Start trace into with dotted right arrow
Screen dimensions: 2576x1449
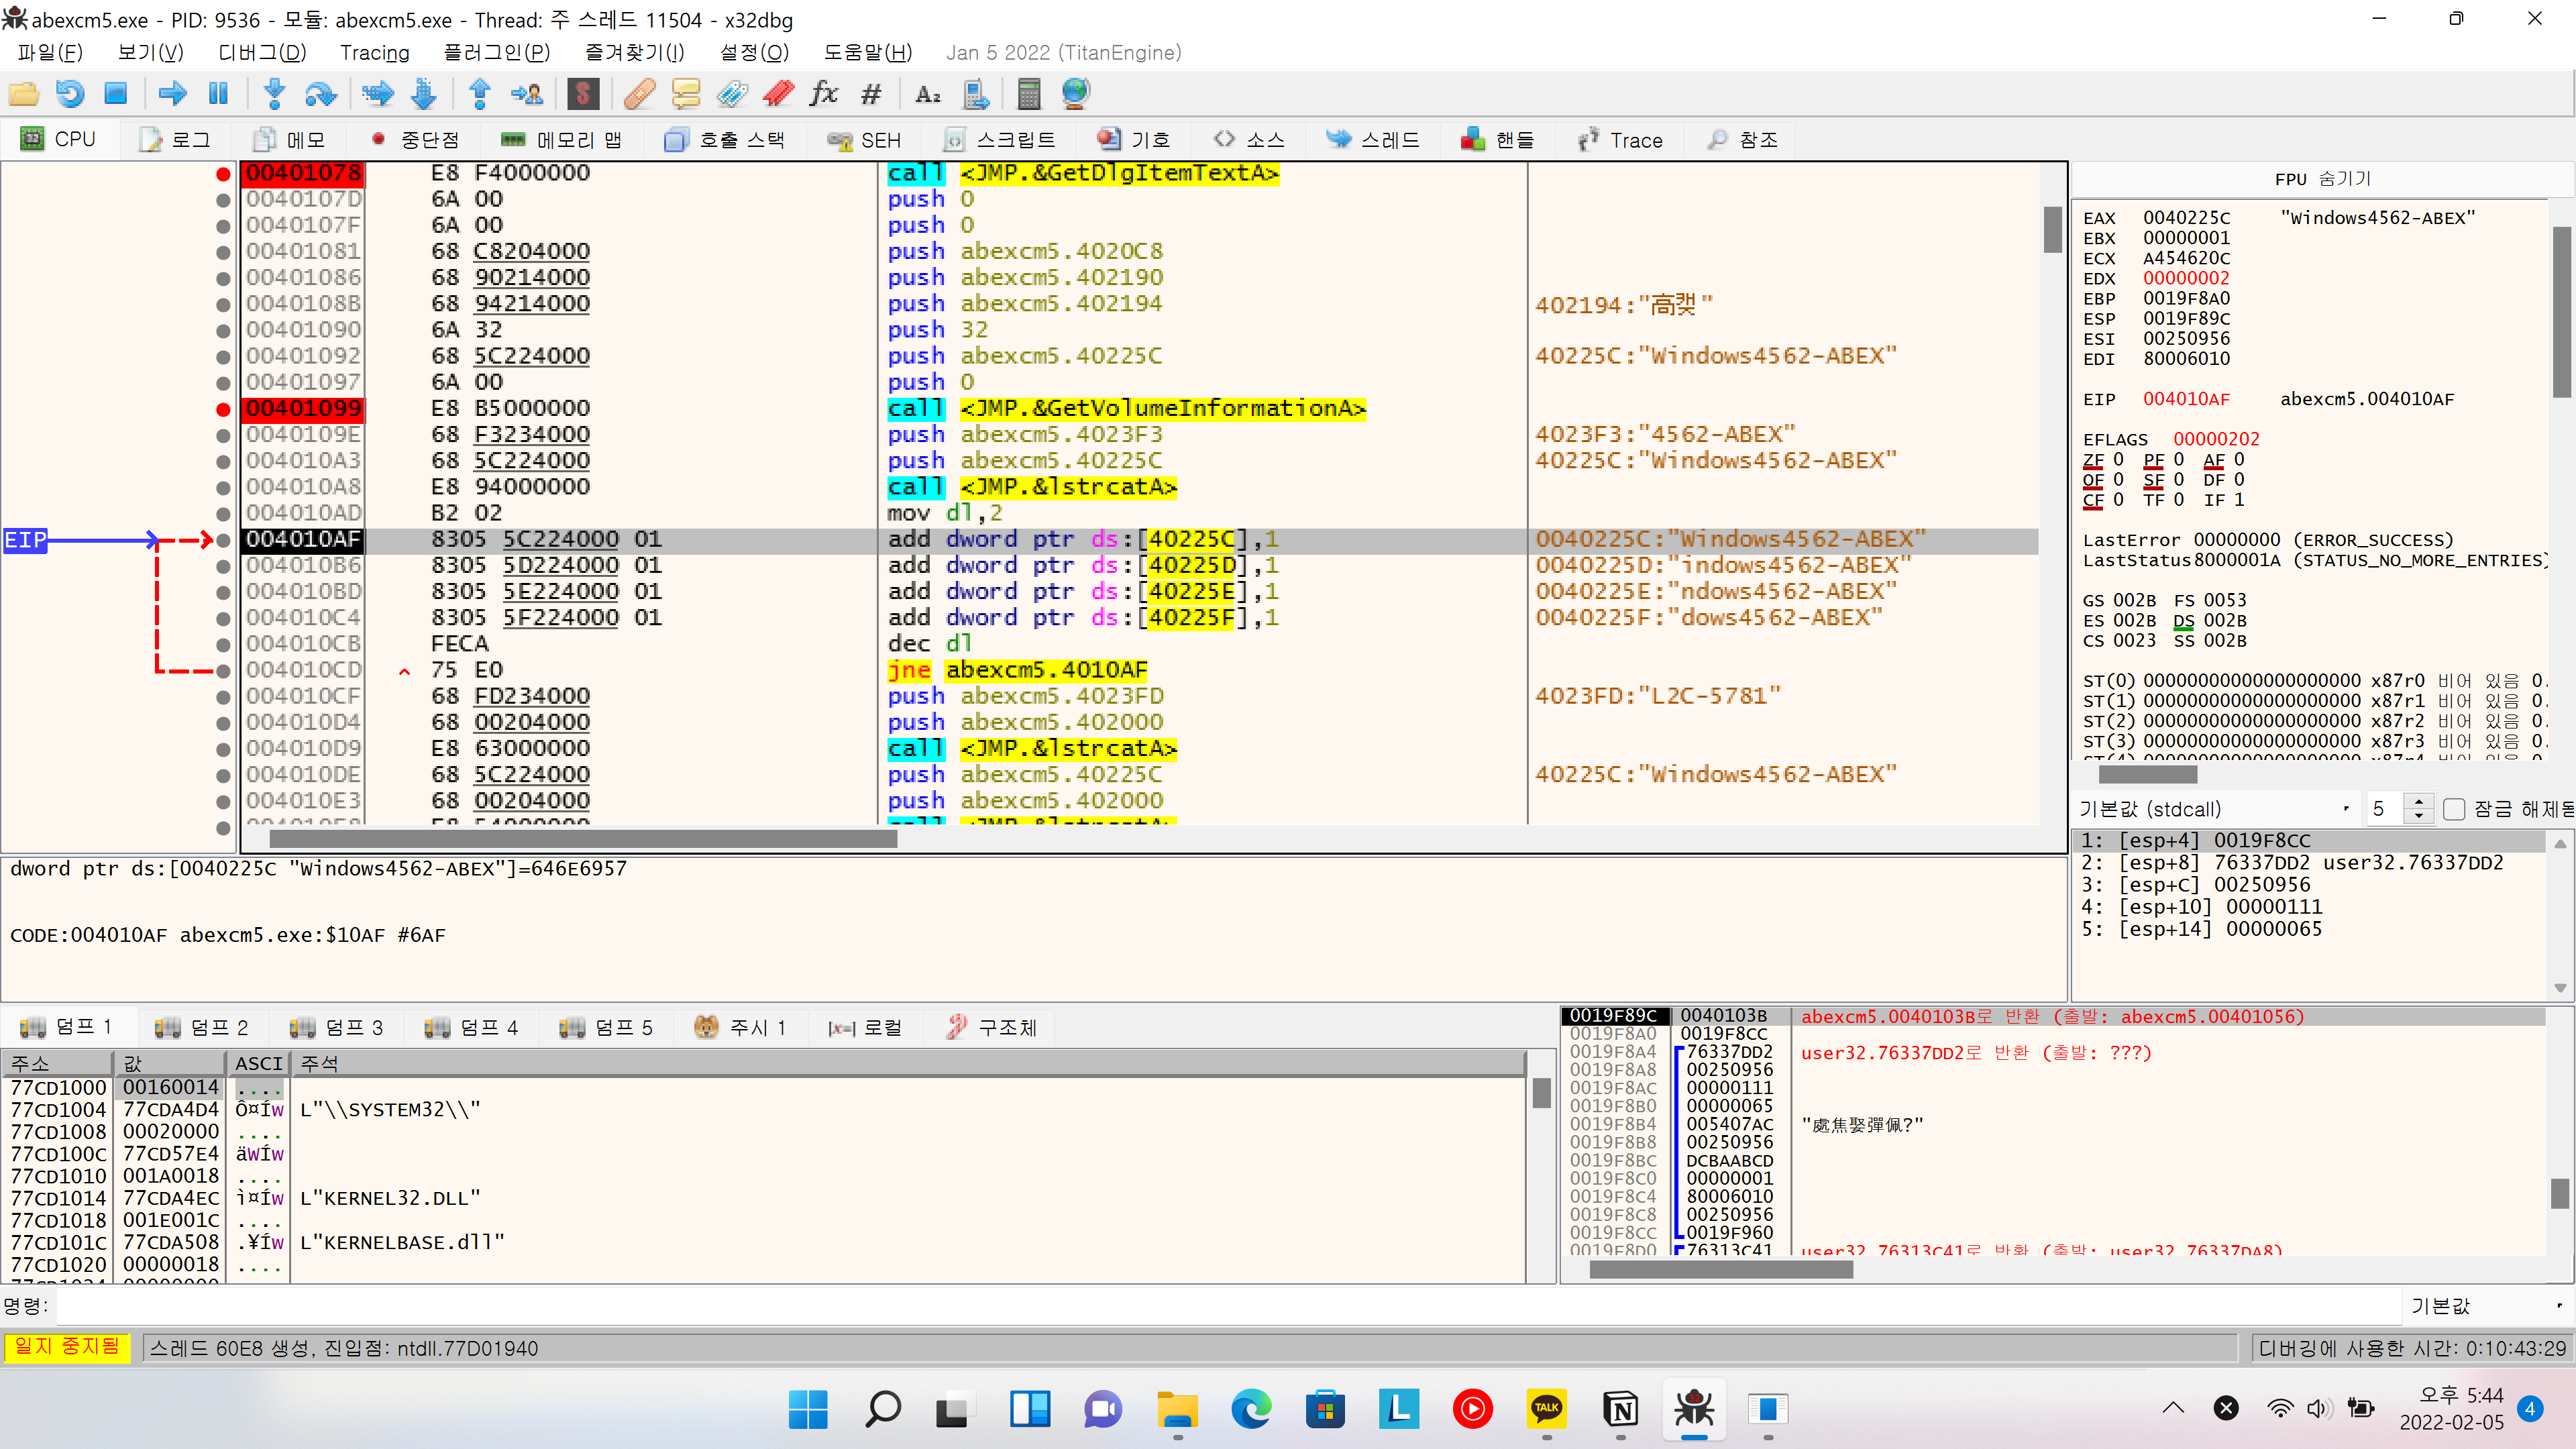click(377, 94)
